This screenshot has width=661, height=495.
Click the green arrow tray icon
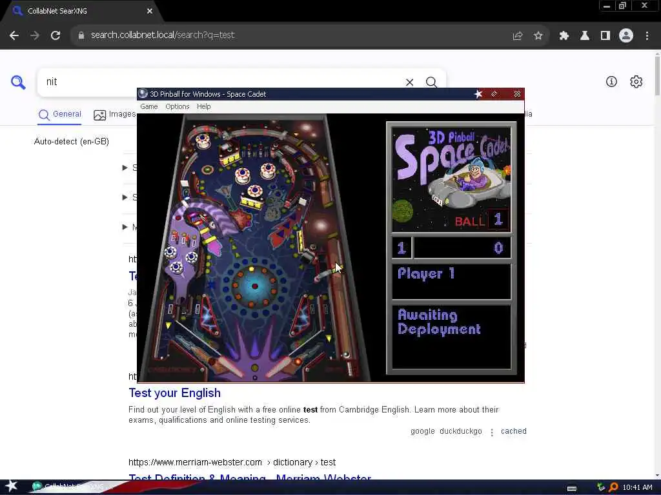(x=601, y=487)
